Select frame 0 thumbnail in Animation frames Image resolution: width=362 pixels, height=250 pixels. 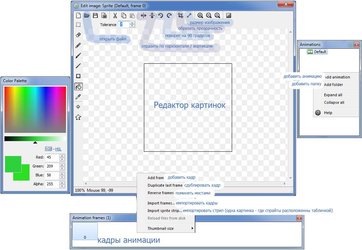85,231
